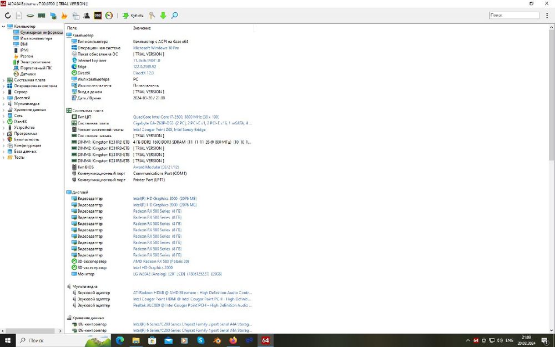Open the Award Modular BIOS link

coord(156,167)
